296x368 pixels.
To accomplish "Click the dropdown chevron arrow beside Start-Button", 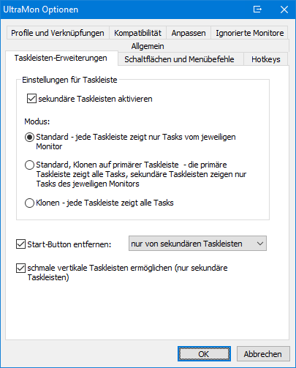I will click(x=260, y=244).
